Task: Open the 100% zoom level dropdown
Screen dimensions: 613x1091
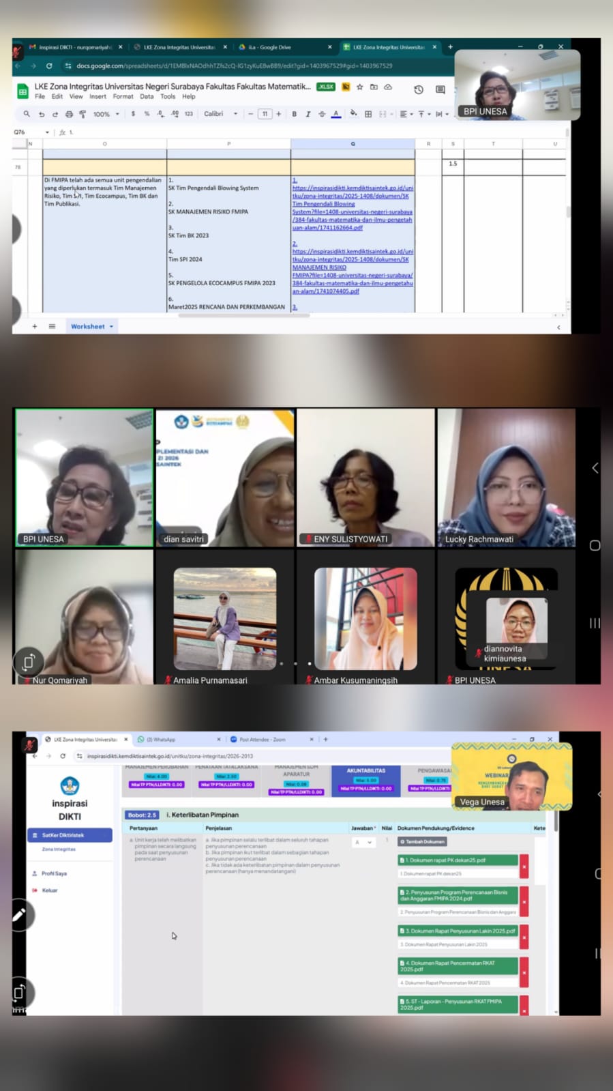Action: pyautogui.click(x=106, y=114)
